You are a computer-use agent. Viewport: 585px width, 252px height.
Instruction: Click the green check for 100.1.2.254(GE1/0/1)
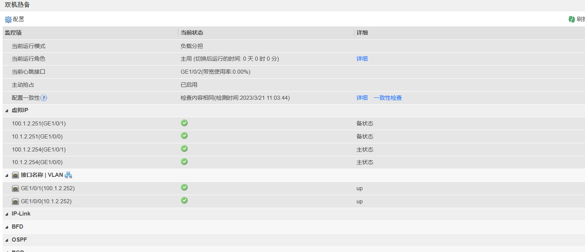coord(184,149)
